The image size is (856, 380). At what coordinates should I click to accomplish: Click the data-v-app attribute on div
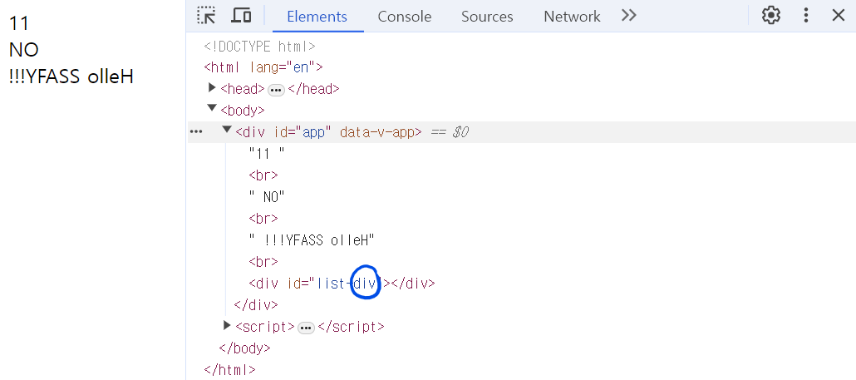377,132
